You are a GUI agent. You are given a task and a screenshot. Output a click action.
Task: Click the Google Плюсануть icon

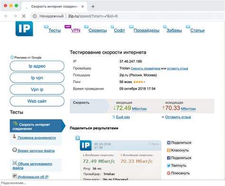[x=169, y=173]
